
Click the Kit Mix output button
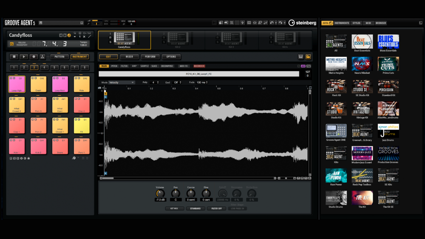pyautogui.click(x=174, y=208)
